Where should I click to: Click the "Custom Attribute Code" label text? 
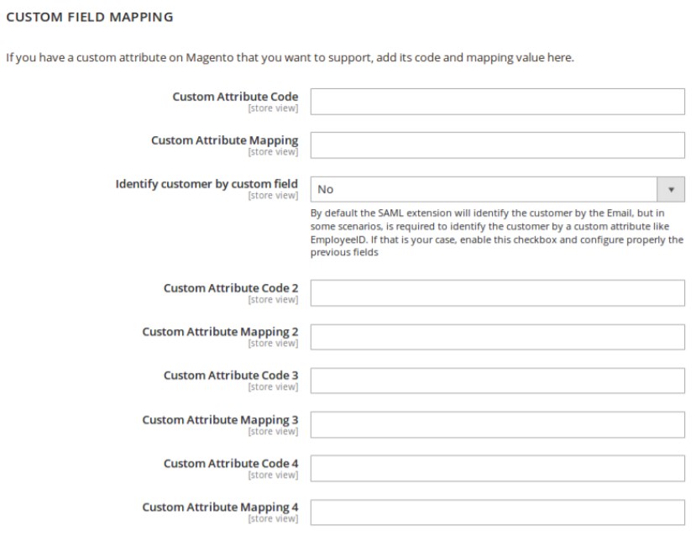click(x=235, y=97)
